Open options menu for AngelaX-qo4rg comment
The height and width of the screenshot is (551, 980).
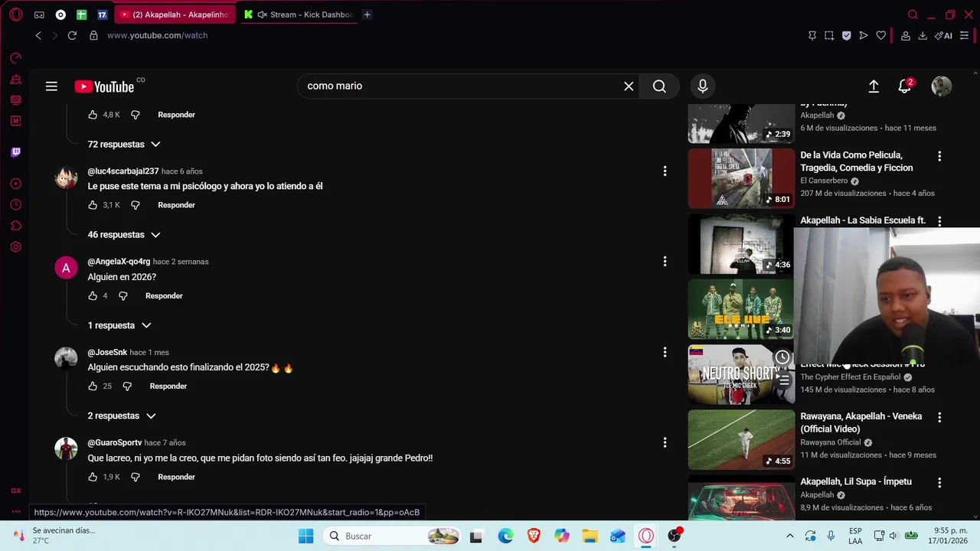(x=665, y=262)
